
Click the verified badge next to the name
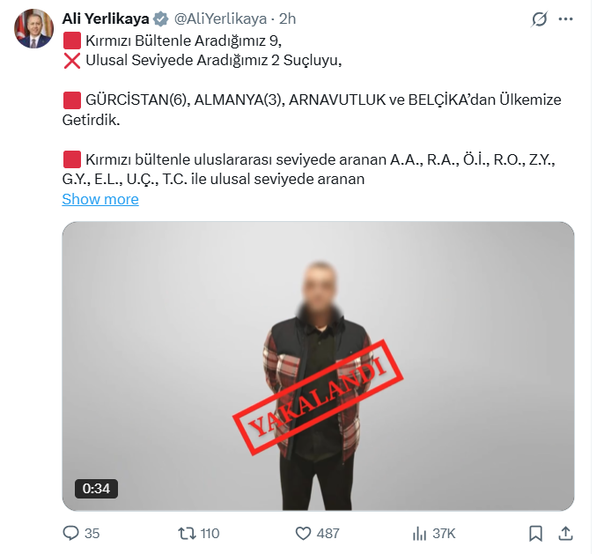[160, 18]
